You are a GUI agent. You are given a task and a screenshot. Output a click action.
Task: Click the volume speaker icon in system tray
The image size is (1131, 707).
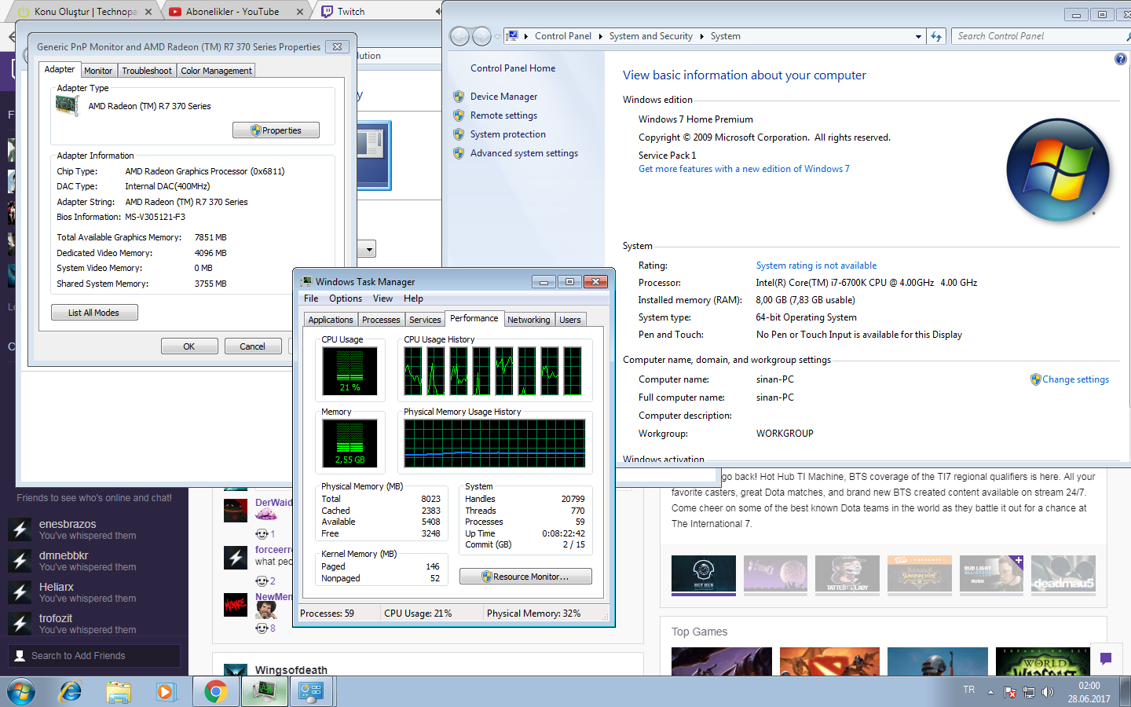(1047, 692)
